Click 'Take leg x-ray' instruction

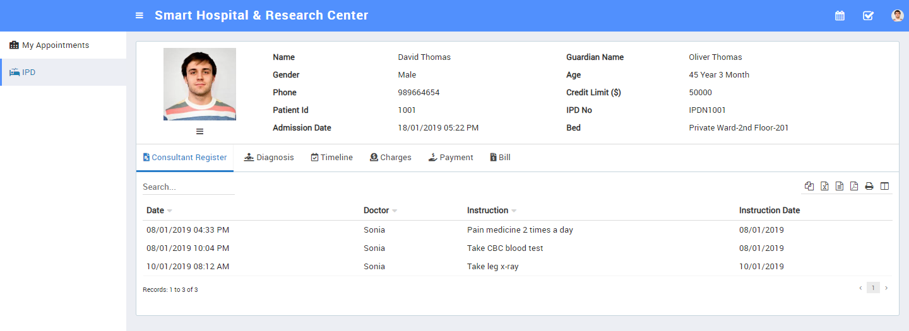click(493, 267)
